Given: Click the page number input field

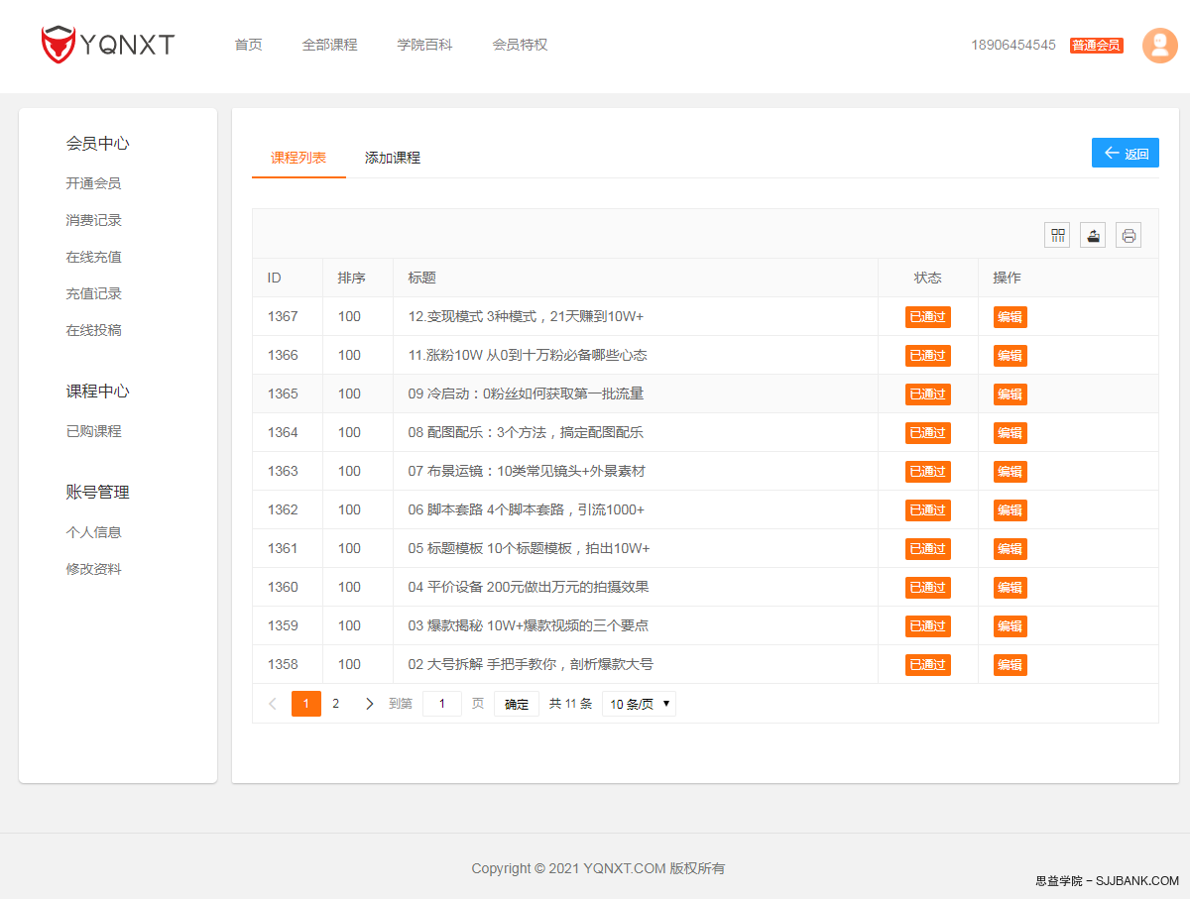Looking at the screenshot, I should click(x=442, y=704).
